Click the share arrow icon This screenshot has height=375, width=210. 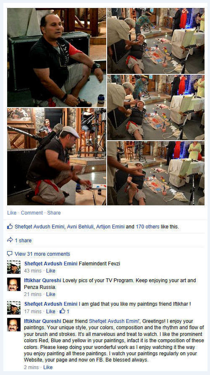10,240
